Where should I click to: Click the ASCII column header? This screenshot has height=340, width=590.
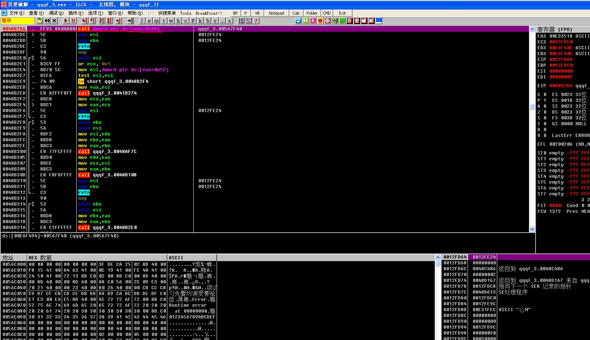pos(192,257)
